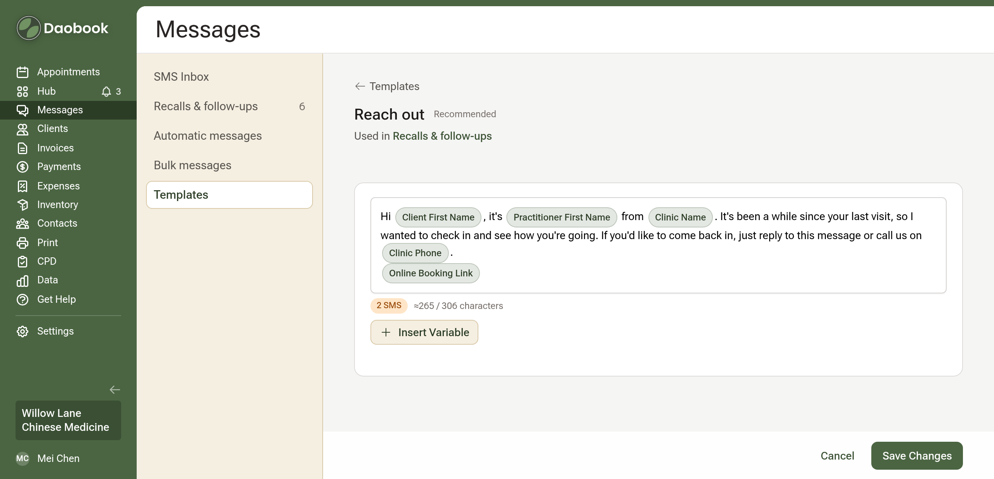994x479 pixels.
Task: Select Automatic messages
Action: click(x=229, y=136)
